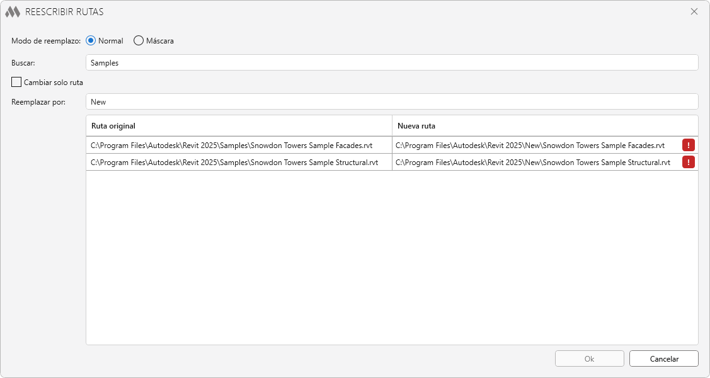The height and width of the screenshot is (378, 710).
Task: Enable the Cambiar solo ruta checkbox
Action: click(16, 82)
